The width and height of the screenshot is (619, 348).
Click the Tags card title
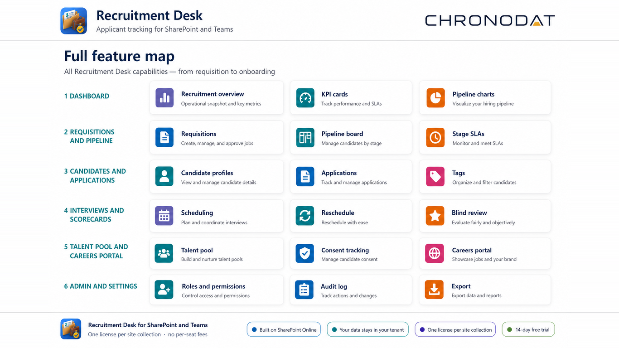(x=459, y=173)
